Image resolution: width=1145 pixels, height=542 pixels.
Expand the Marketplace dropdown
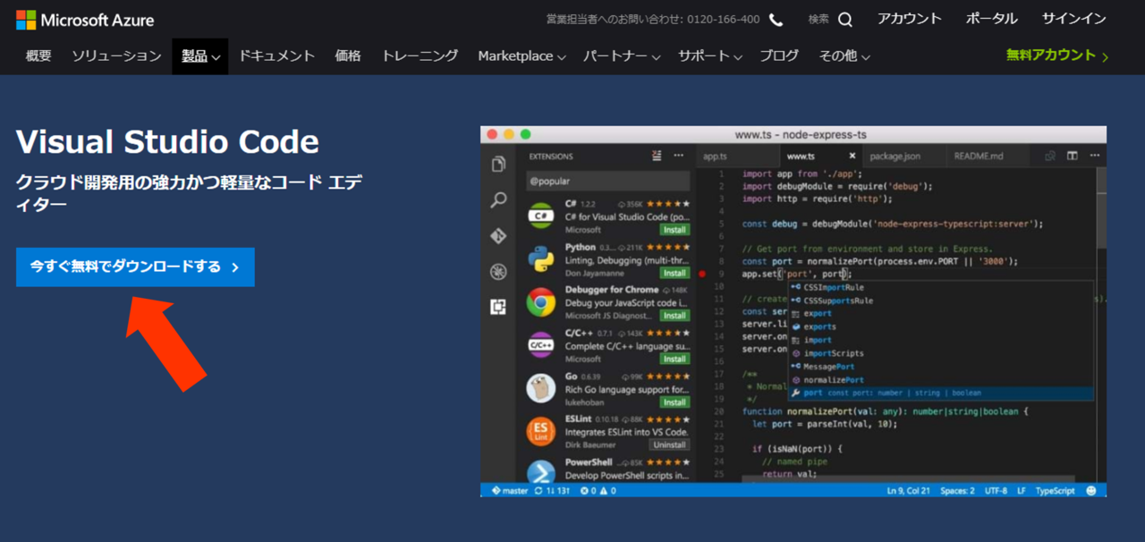[522, 55]
